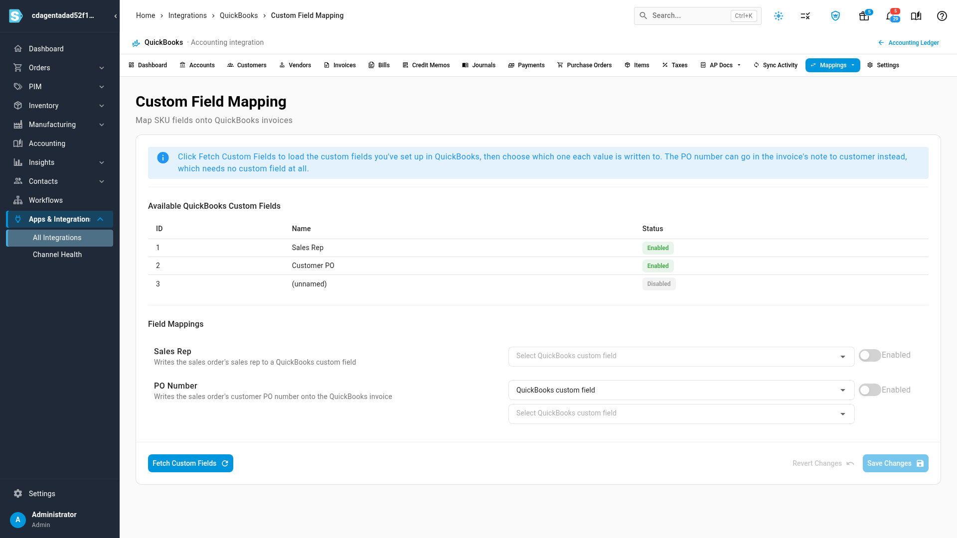
Task: Expand the Manufacturing menu chevron
Action: 102,125
